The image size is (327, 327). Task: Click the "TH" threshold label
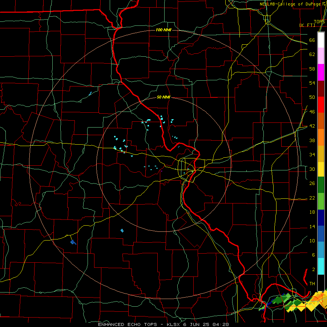[312, 284]
